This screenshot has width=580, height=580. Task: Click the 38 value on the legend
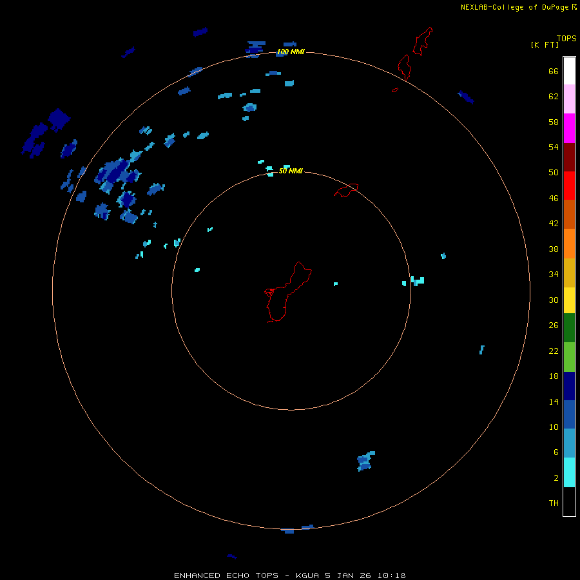tap(553, 249)
